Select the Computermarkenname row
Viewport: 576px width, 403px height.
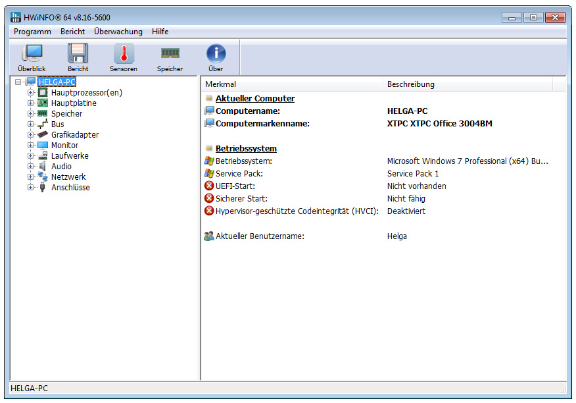pyautogui.click(x=262, y=124)
